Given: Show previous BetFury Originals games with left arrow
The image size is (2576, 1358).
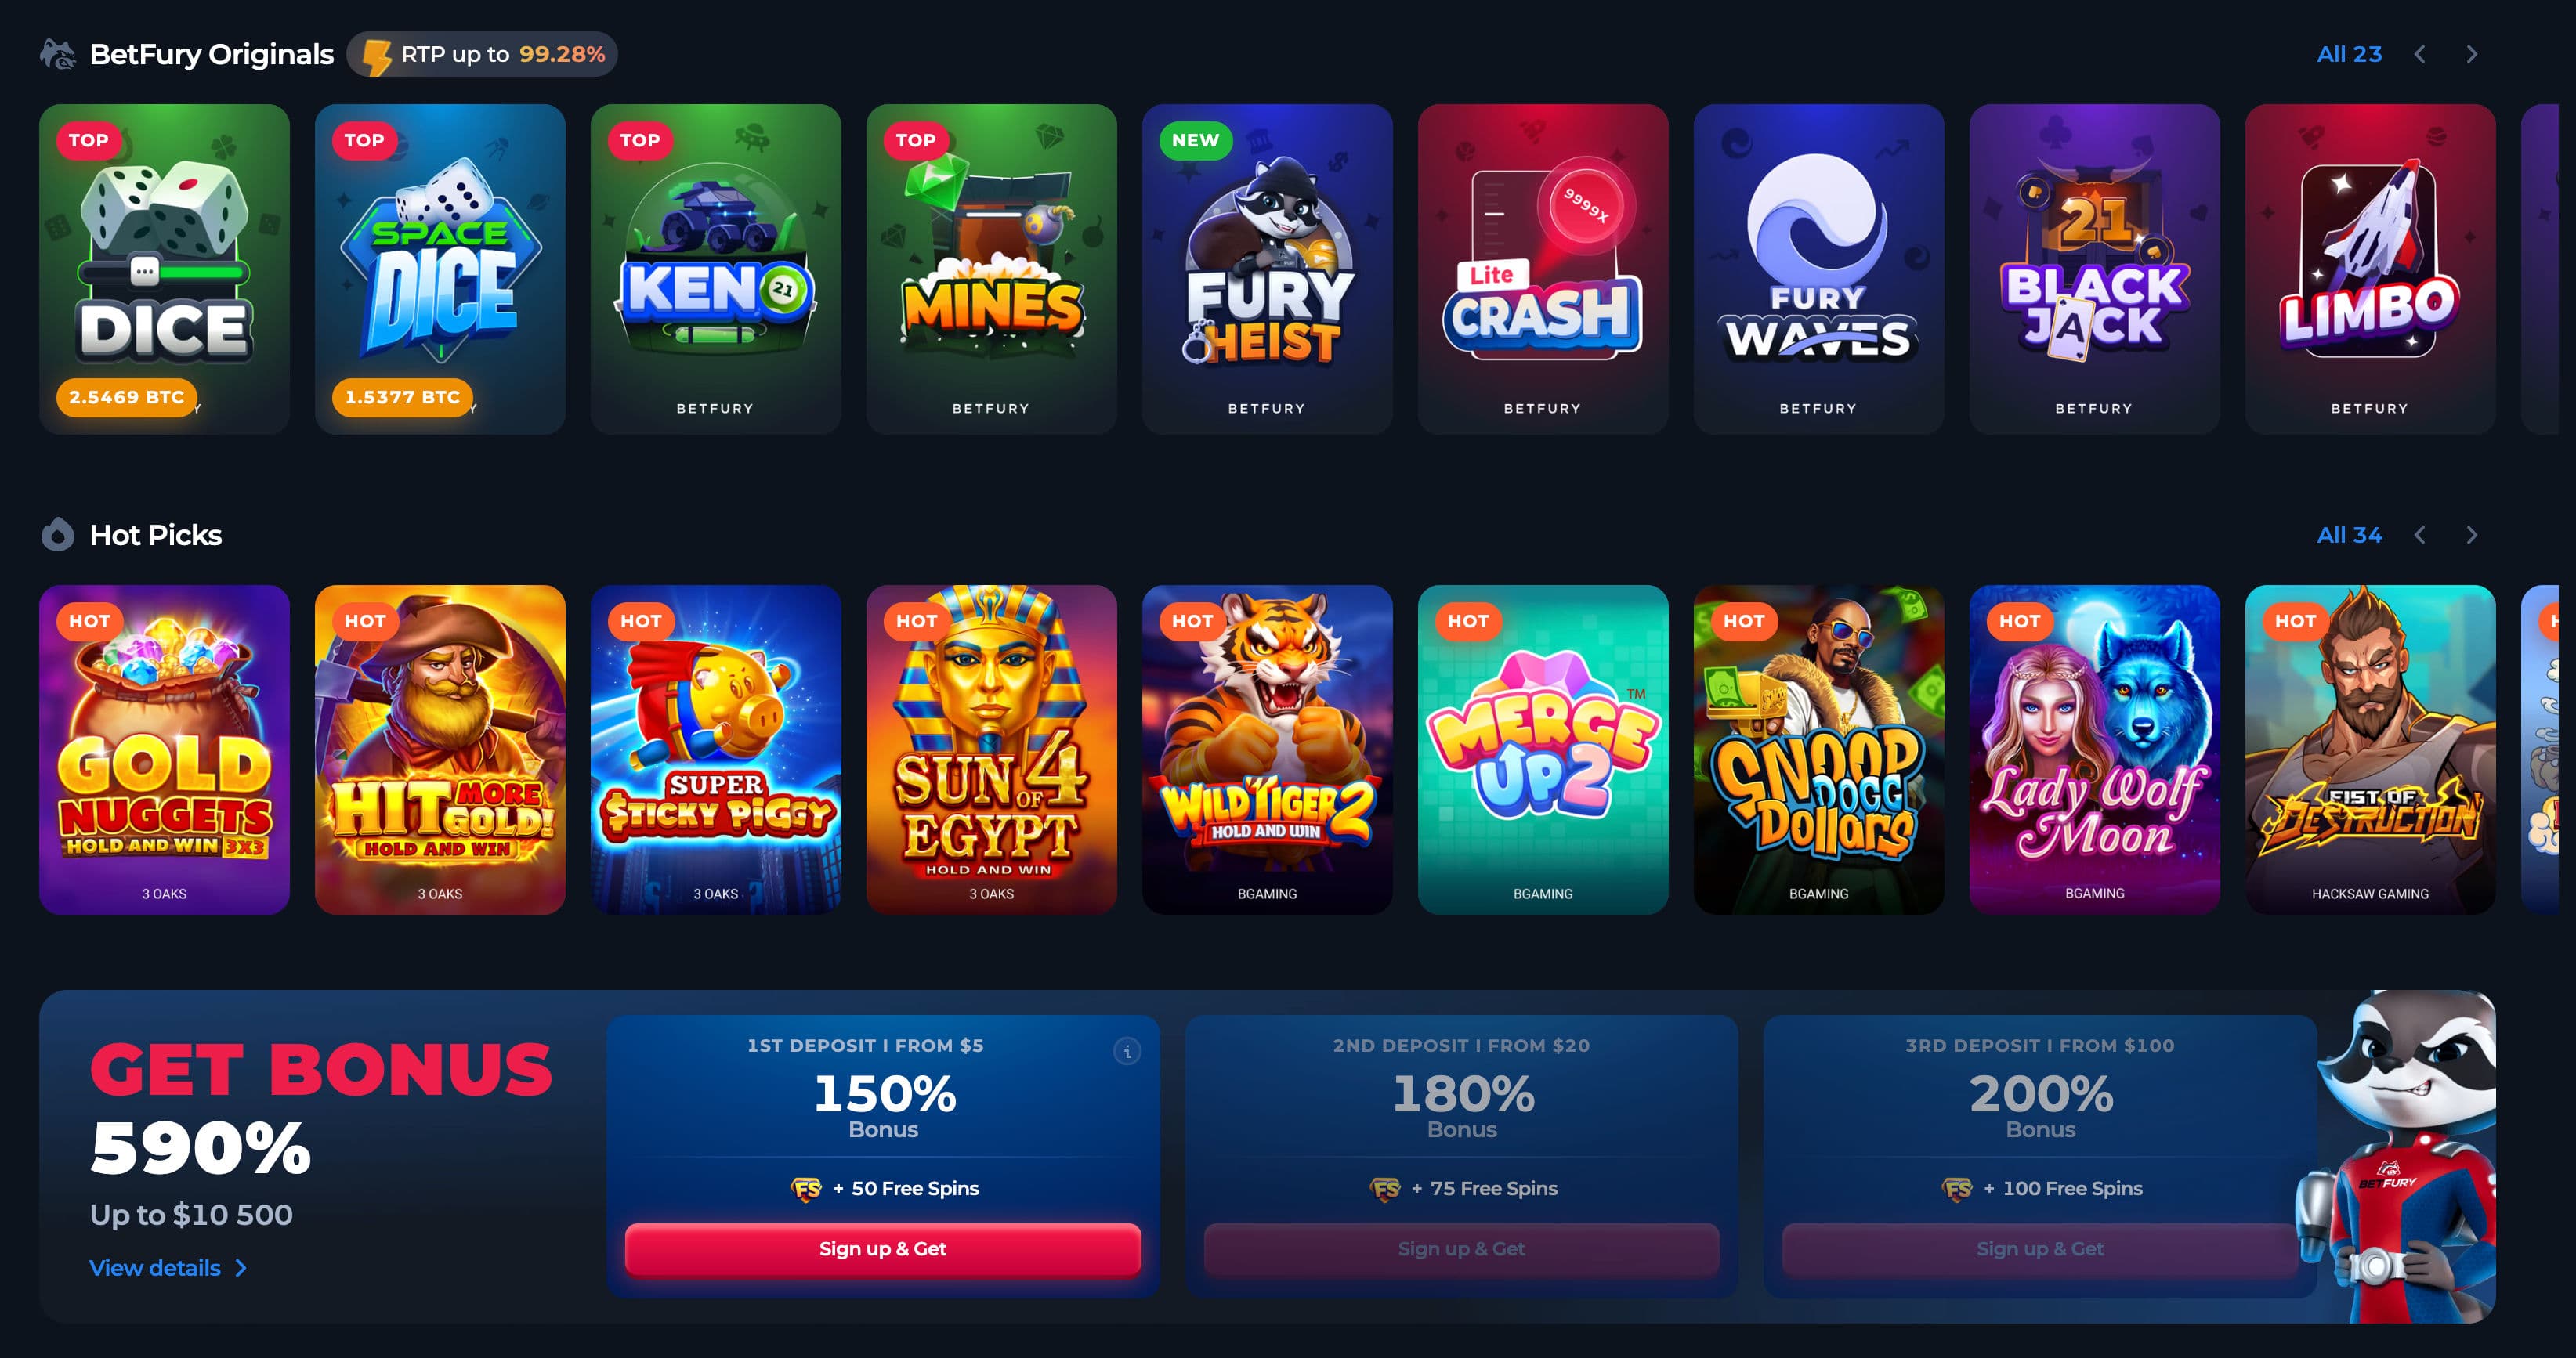Looking at the screenshot, I should tap(2420, 54).
